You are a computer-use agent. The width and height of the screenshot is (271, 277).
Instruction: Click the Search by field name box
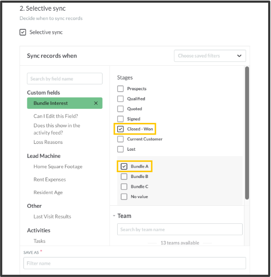(65, 79)
